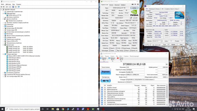Toggle the DirectML checkbox in GPU-Z
This screenshot has height=111, width=197.
click(x=132, y=48)
